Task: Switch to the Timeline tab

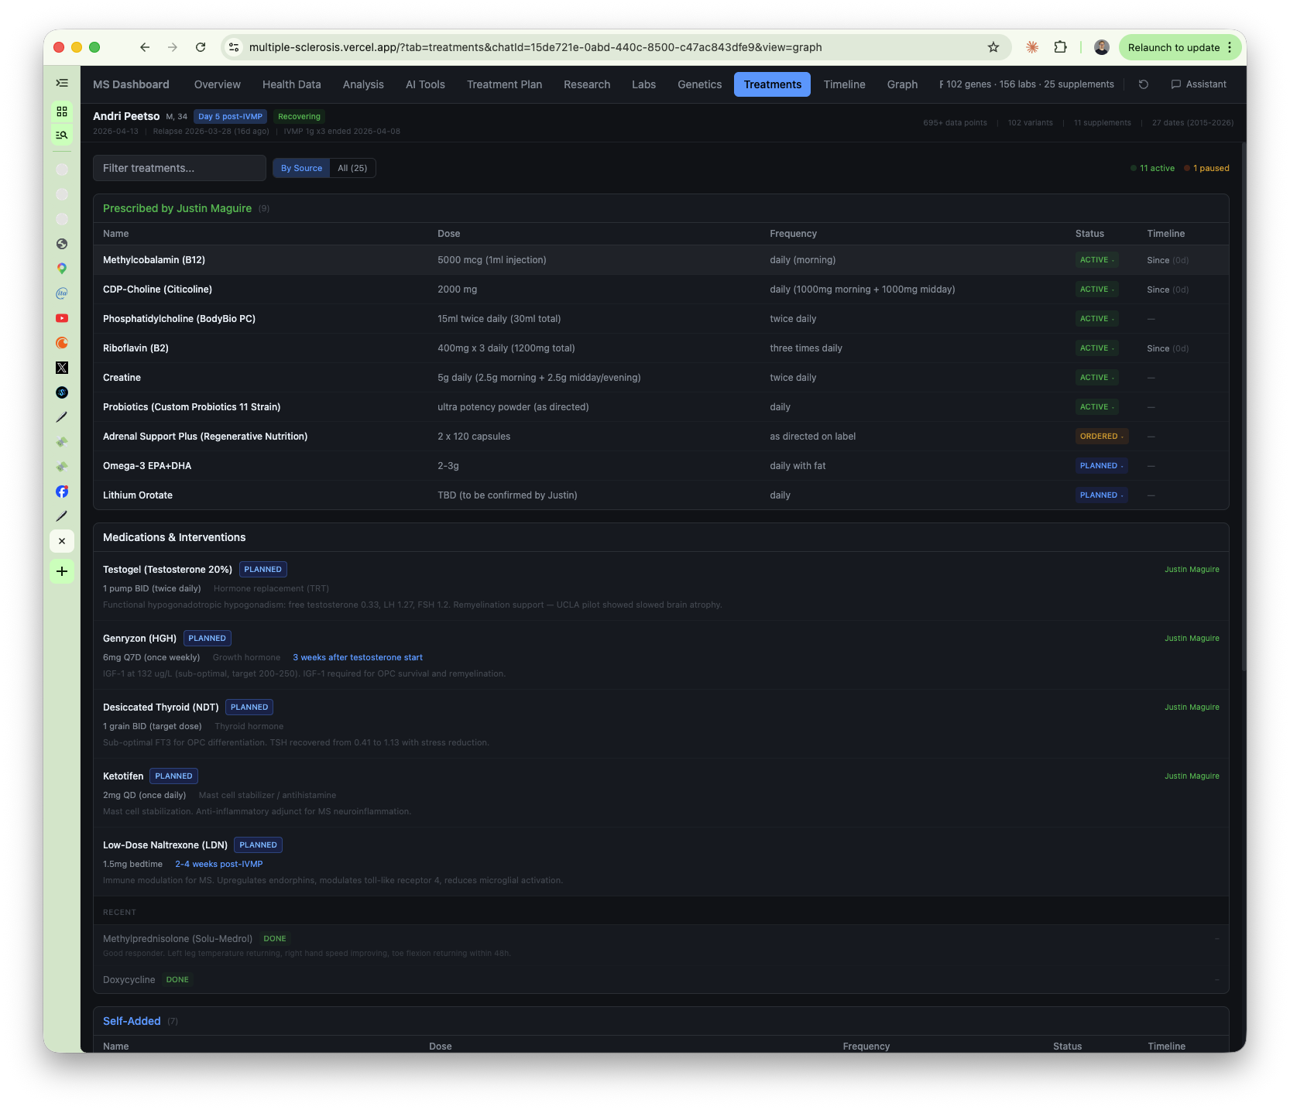Action: coord(844,84)
